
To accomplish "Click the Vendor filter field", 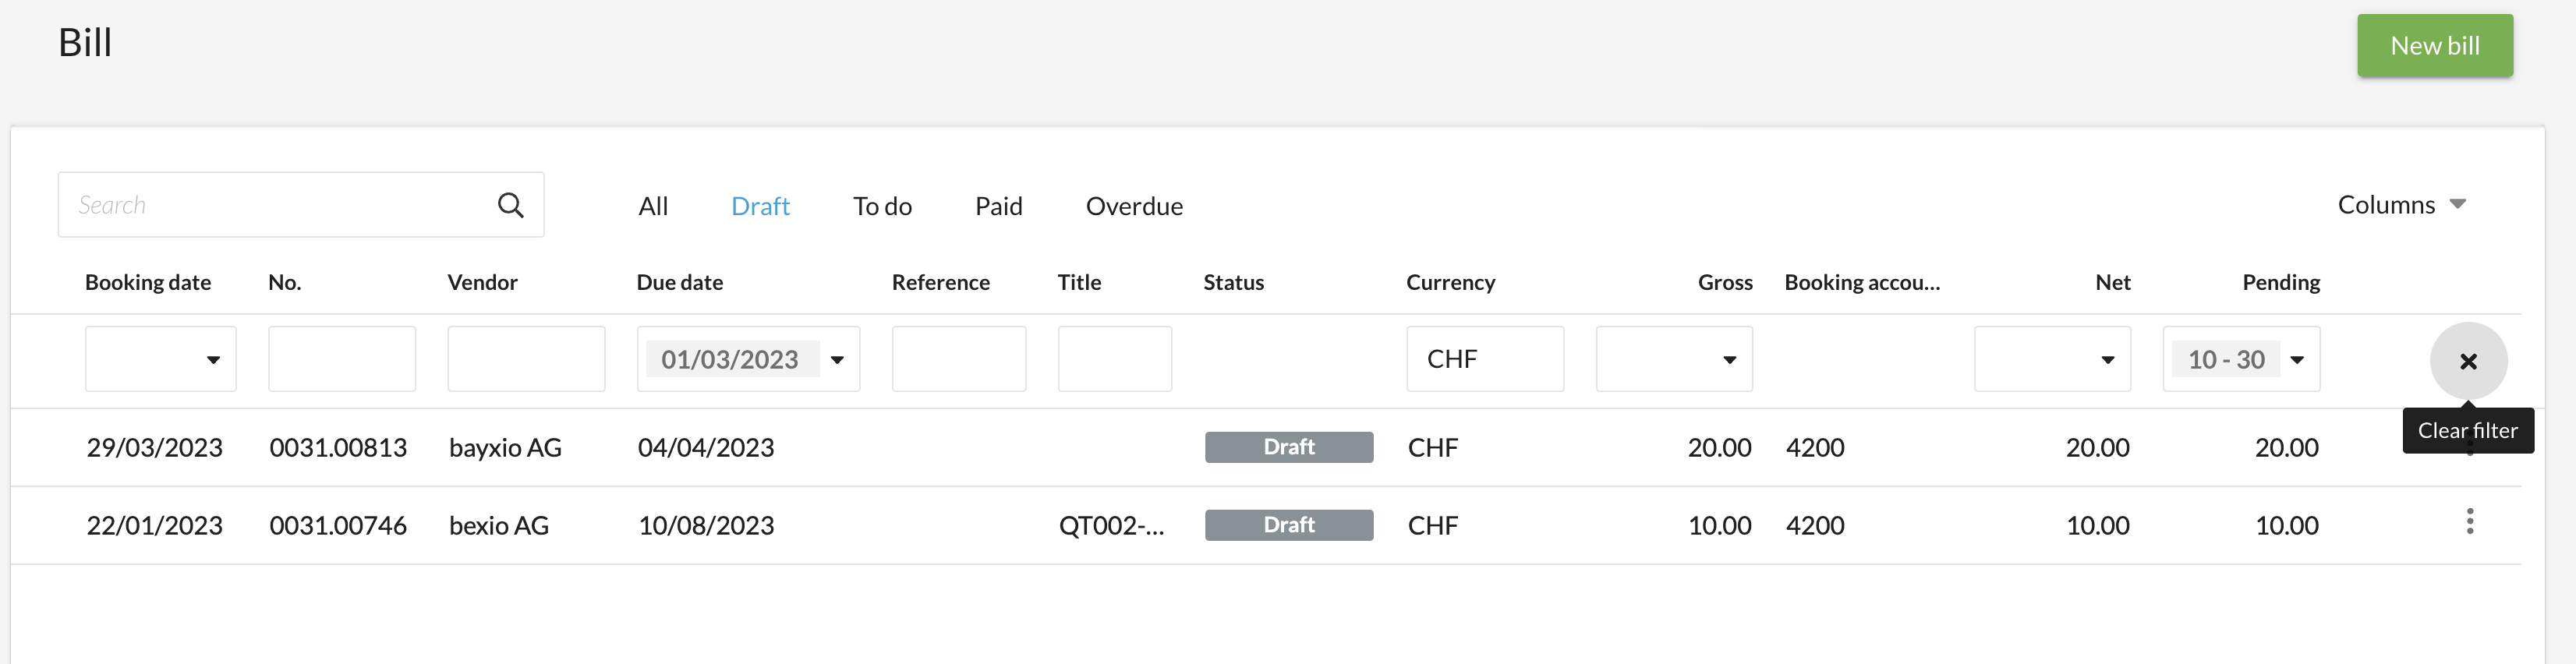I will click(x=526, y=359).
